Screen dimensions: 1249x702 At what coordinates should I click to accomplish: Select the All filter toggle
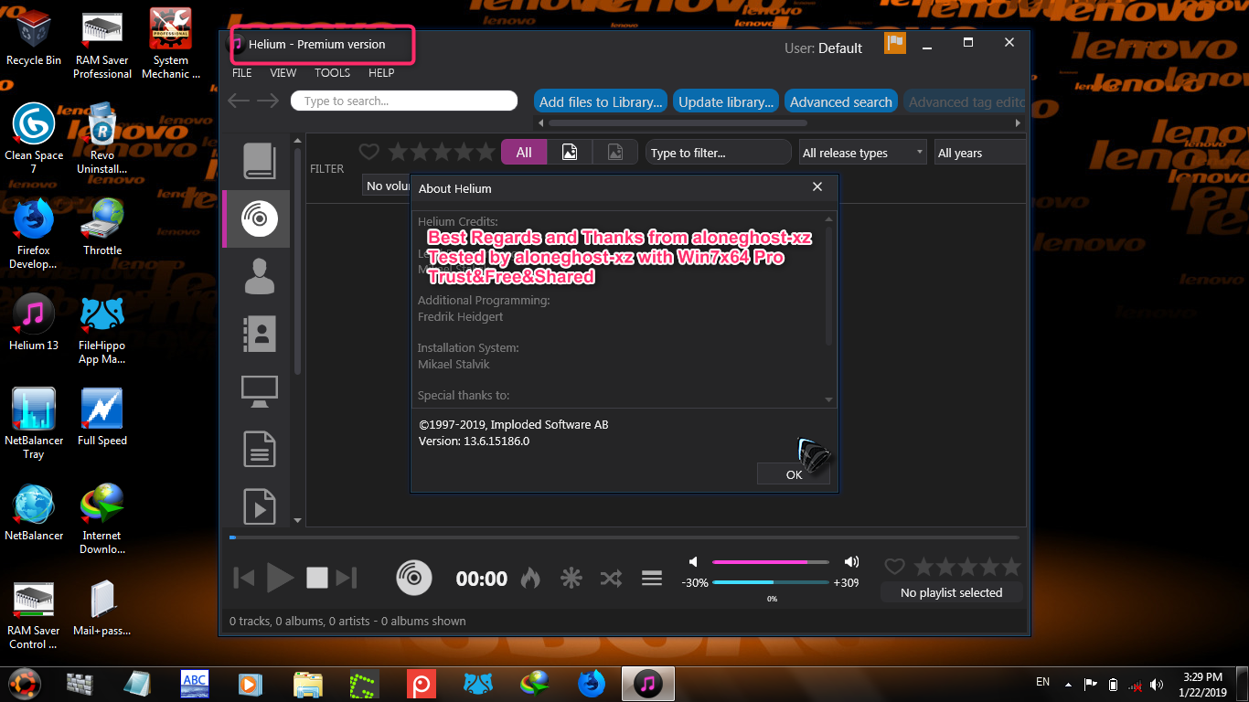pyautogui.click(x=524, y=153)
